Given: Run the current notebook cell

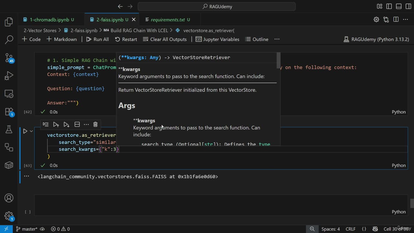Looking at the screenshot, I should point(25,131).
